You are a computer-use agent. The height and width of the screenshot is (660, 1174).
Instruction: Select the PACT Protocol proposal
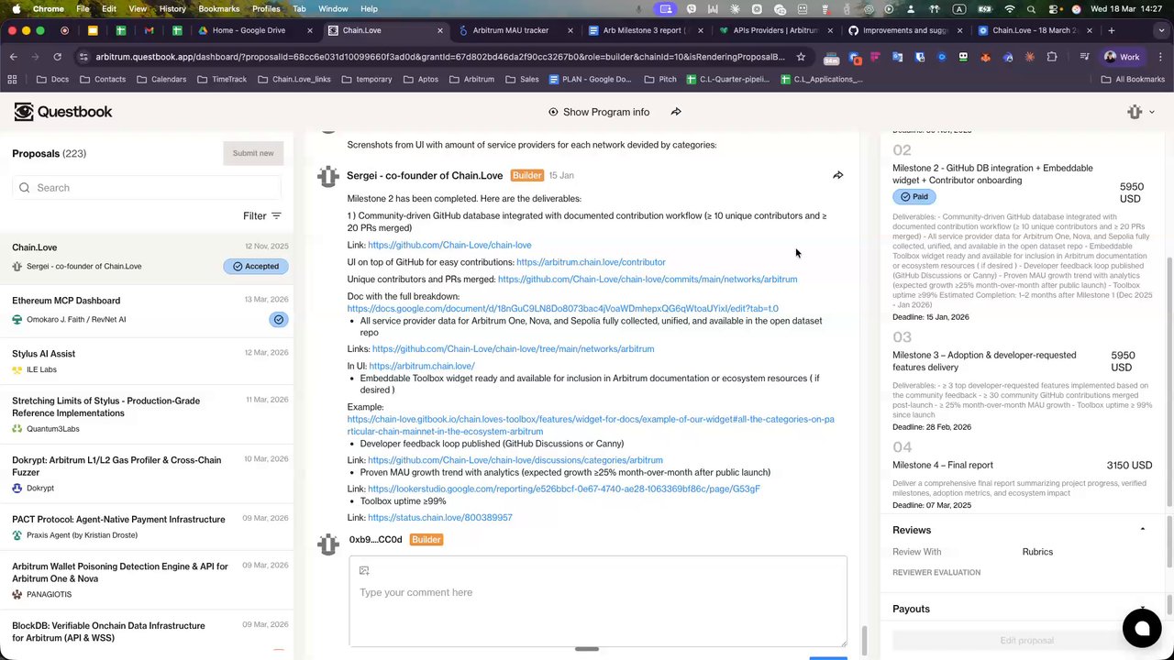[x=147, y=526]
